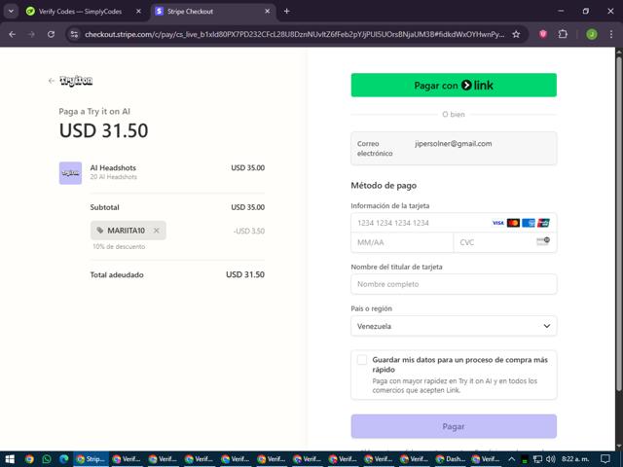The height and width of the screenshot is (467, 623).
Task: Focus the CVC field
Action: click(x=505, y=242)
